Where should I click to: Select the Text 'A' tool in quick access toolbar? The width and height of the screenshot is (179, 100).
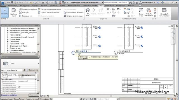43,2
